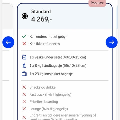Screen dimensions: 120x120
Task: Click the hand luggage trolley icon
Action: pyautogui.click(x=24, y=65)
